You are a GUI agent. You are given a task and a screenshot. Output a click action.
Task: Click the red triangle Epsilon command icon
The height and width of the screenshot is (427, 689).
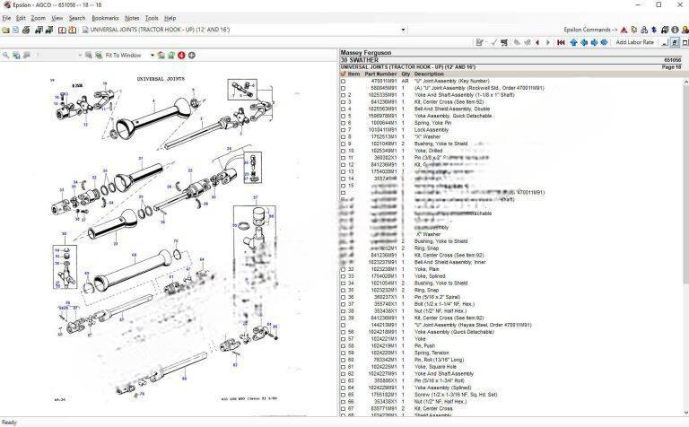(x=624, y=30)
